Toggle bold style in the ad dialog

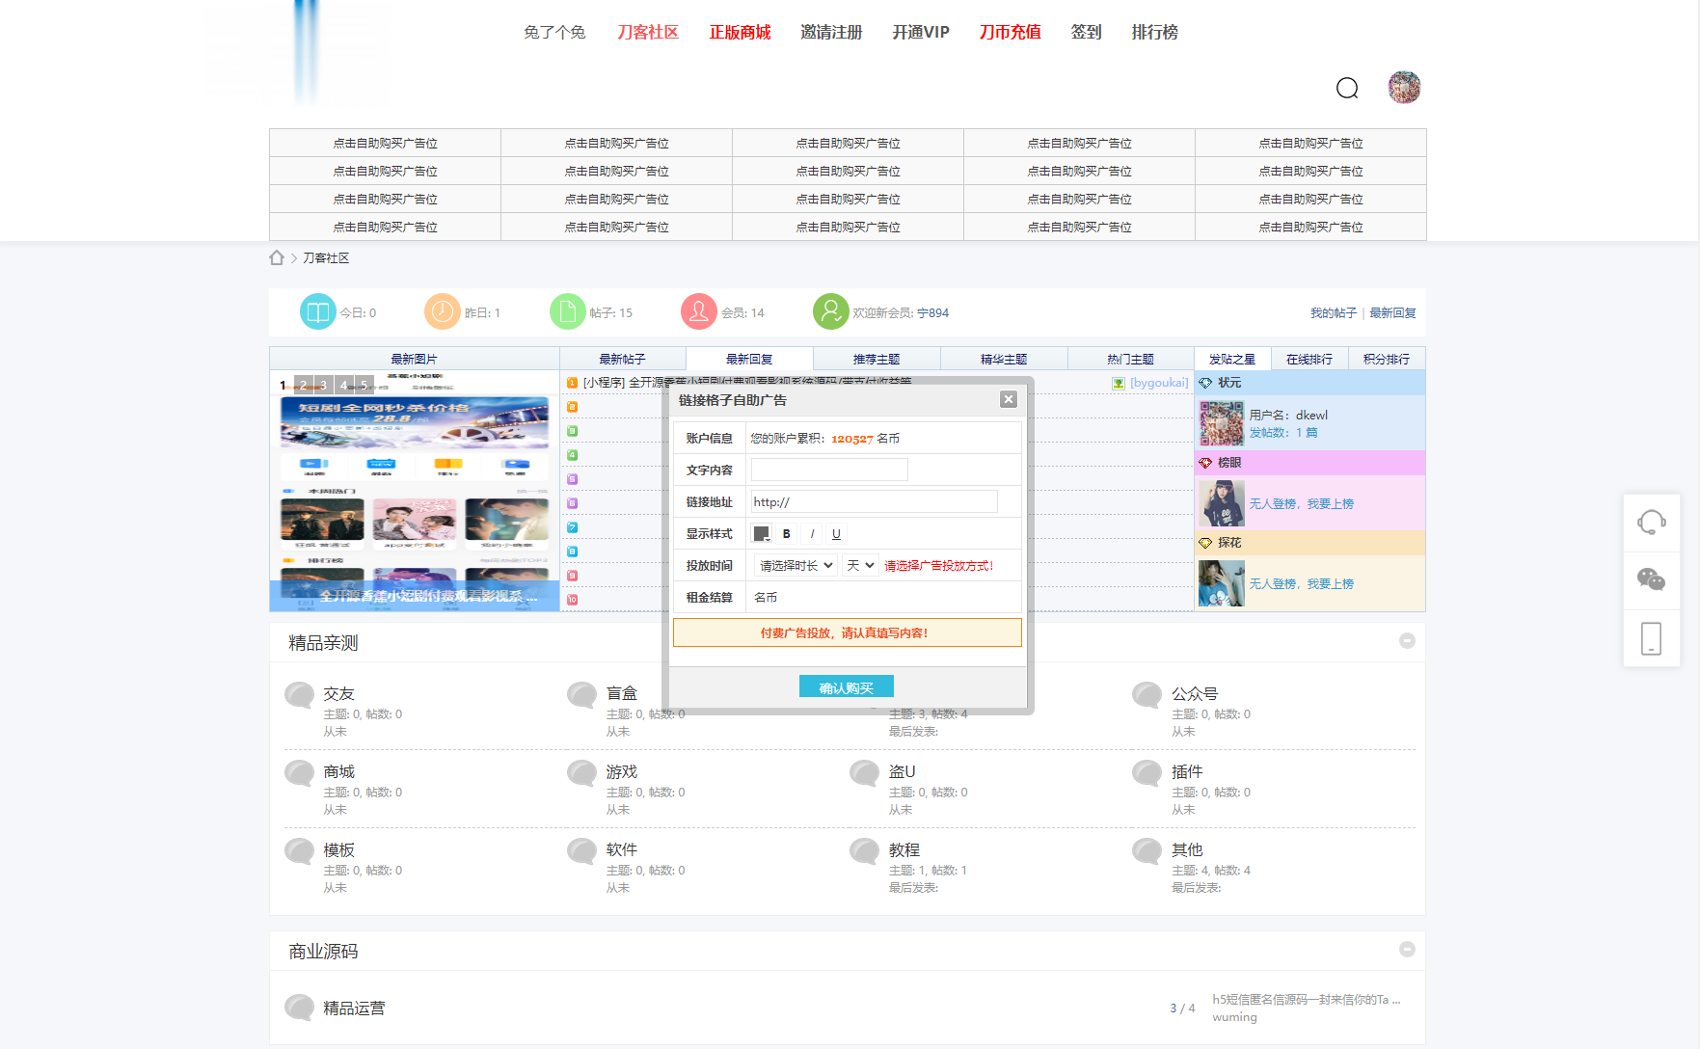click(x=786, y=532)
